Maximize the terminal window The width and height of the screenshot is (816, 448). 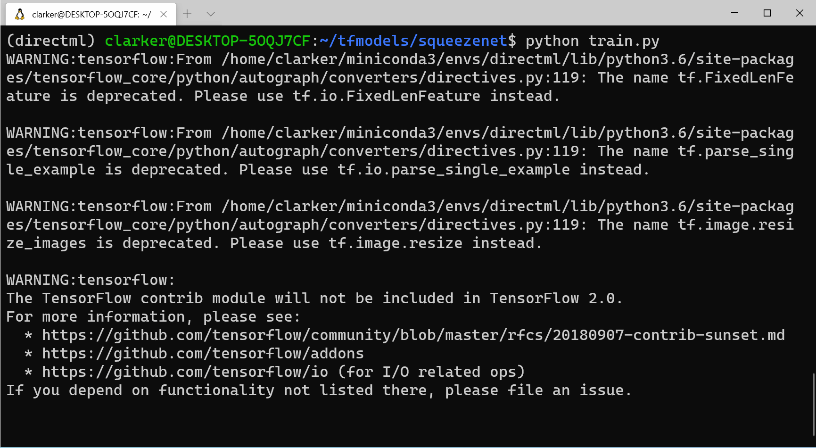pos(767,13)
